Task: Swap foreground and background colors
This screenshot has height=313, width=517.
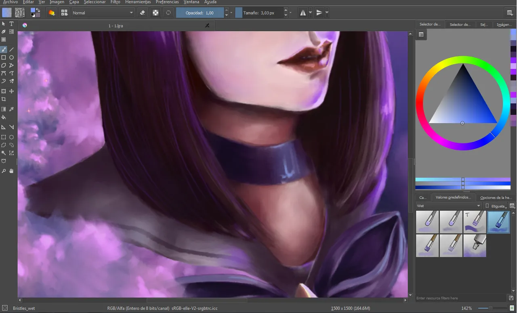Action: point(38,9)
